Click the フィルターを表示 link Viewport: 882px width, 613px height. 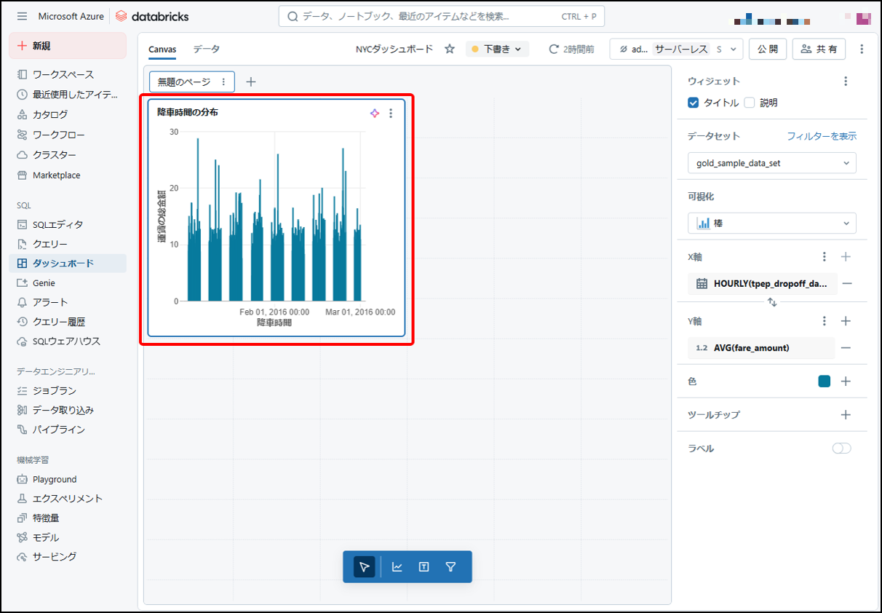pyautogui.click(x=822, y=136)
